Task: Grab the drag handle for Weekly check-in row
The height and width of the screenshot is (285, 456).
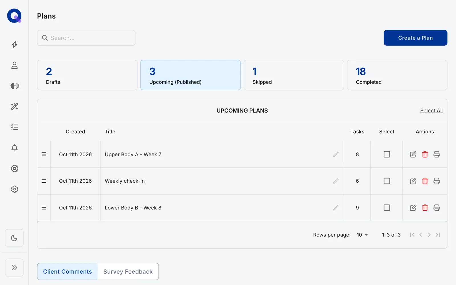Action: 44,181
